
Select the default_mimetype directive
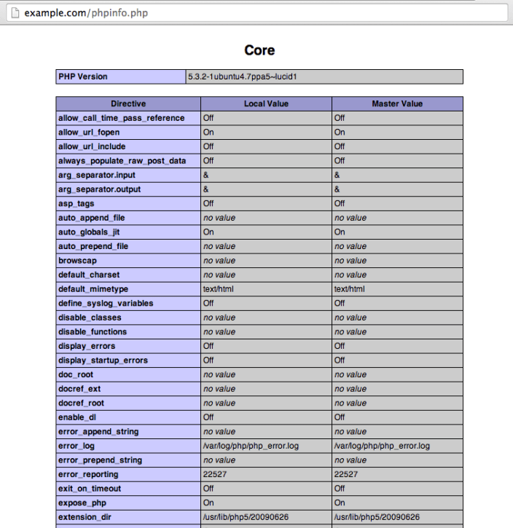[93, 289]
